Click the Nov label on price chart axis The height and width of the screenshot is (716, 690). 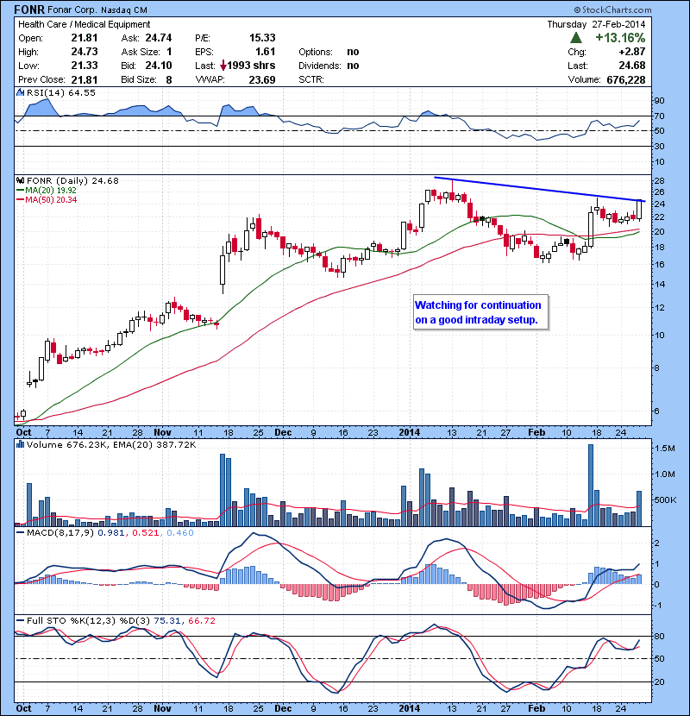162,432
